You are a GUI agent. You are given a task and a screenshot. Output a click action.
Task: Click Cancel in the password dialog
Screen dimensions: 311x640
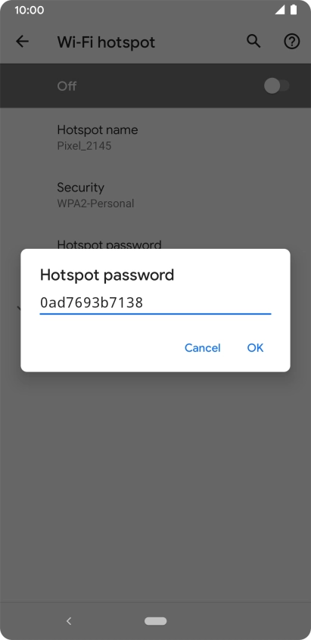click(x=203, y=348)
